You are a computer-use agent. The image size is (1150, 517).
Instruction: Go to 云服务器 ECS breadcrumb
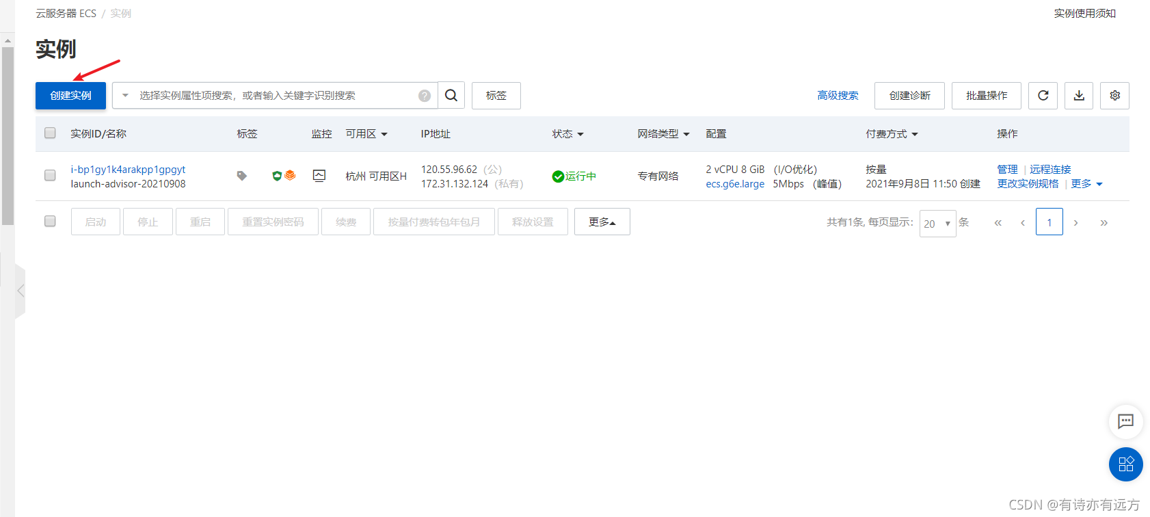click(66, 14)
